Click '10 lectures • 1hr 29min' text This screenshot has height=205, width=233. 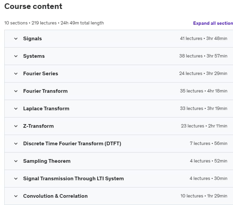click(204, 196)
